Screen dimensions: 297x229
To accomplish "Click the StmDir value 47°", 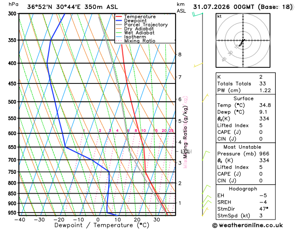I will 263,209.
